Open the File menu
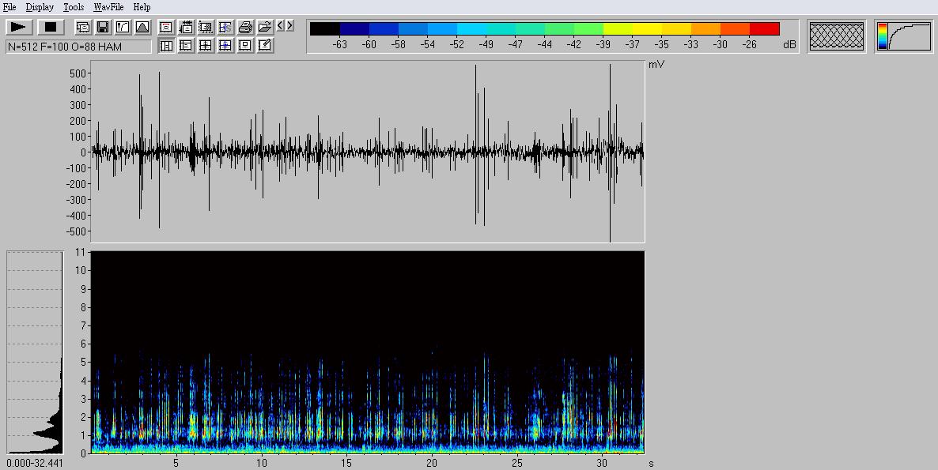Image resolution: width=938 pixels, height=470 pixels. point(9,7)
